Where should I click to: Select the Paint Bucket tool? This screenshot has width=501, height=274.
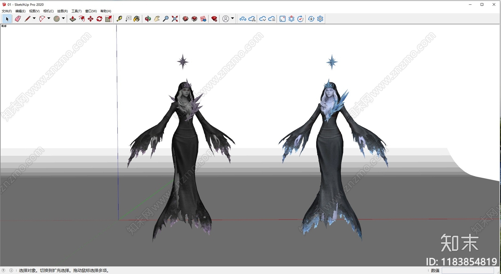137,19
